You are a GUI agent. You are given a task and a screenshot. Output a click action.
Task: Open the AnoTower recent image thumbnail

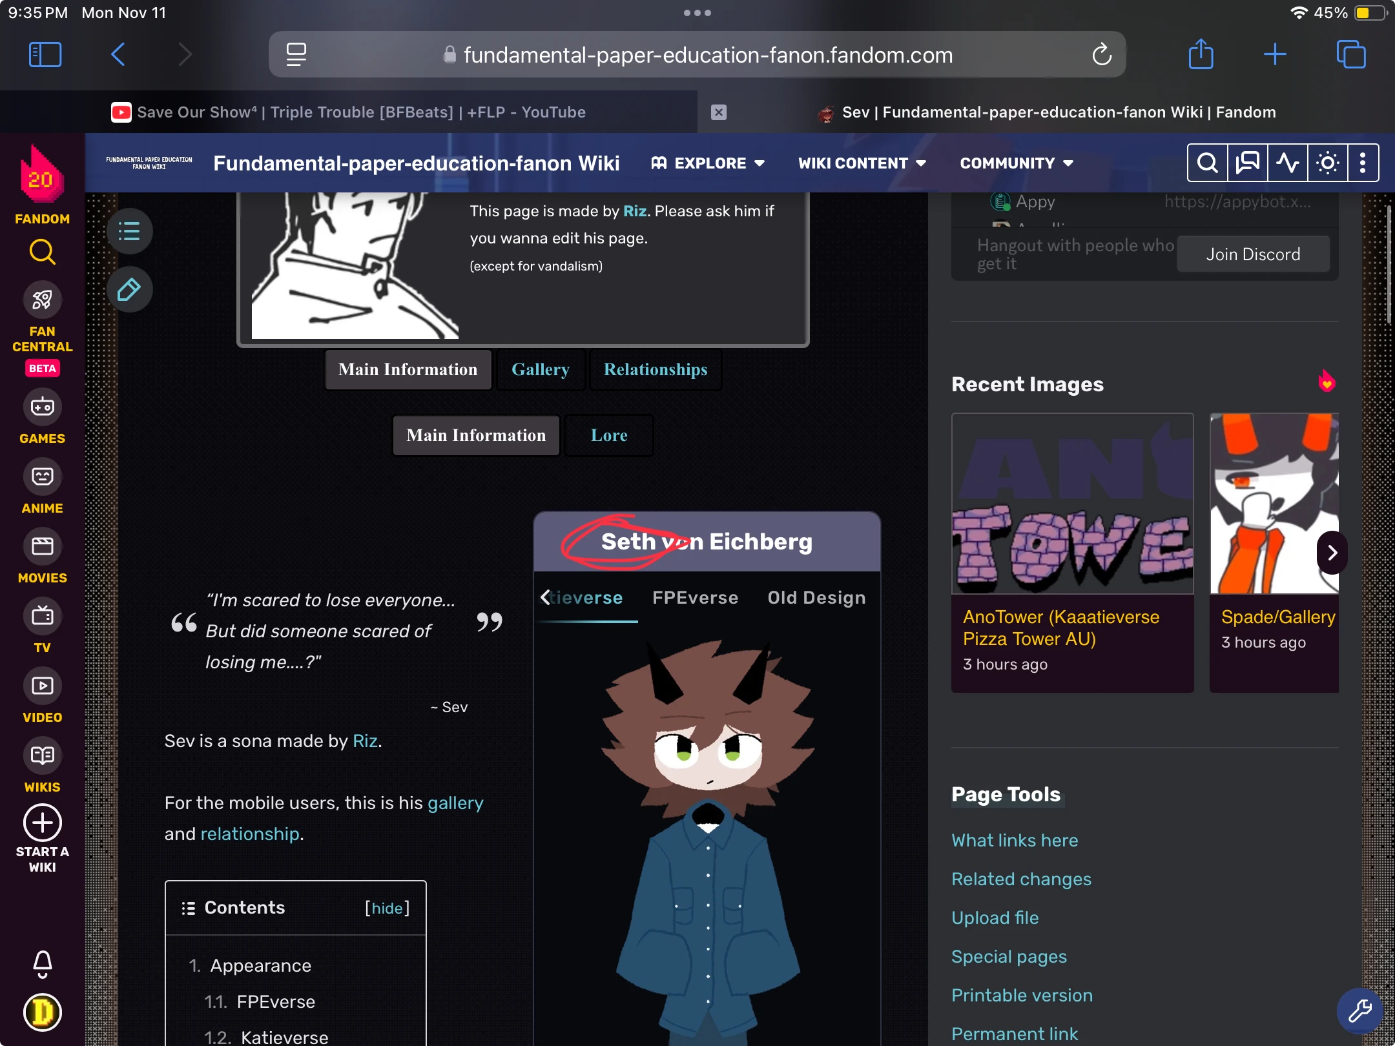1072,504
